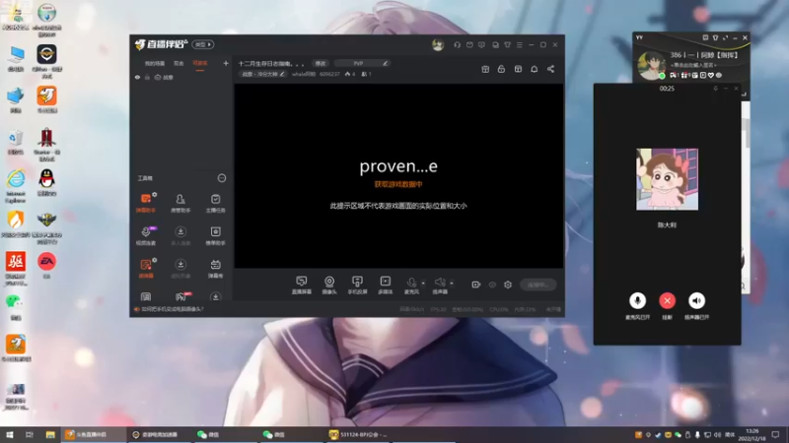Screen dimensions: 789x443
Task: Open the skin (shirt) icon in title bar
Action: (x=507, y=44)
